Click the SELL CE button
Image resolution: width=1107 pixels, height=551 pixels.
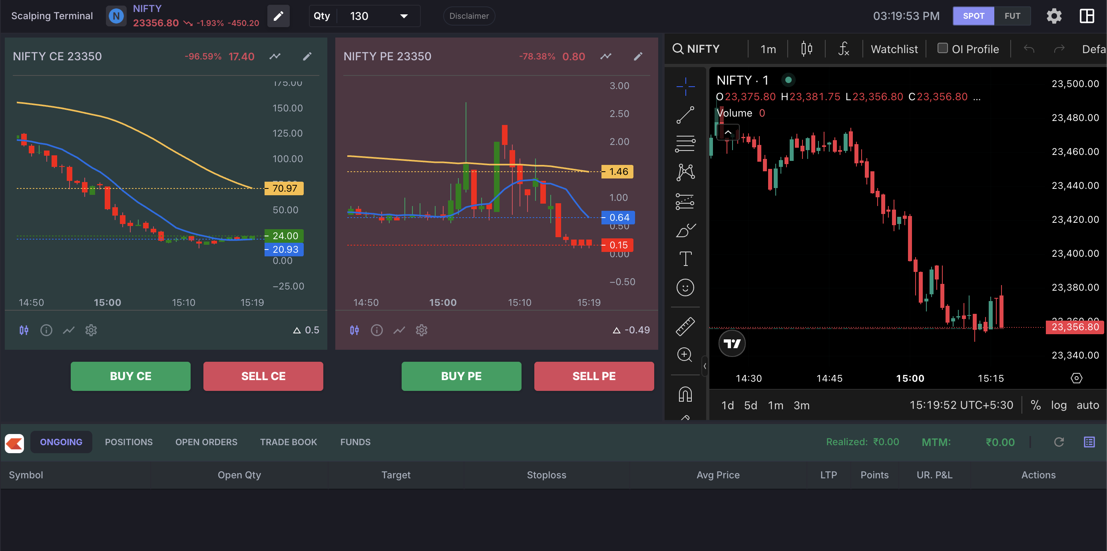[x=263, y=376]
